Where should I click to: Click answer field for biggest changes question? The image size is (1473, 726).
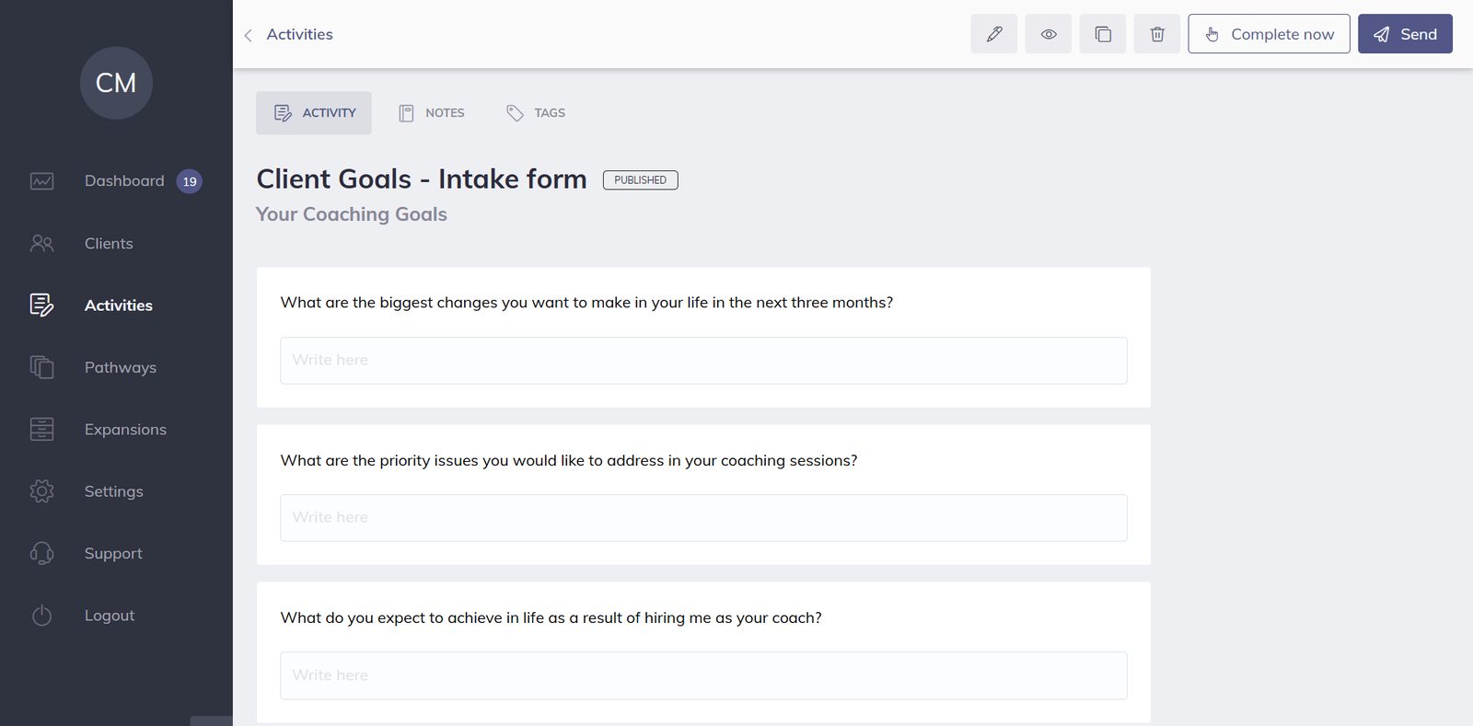[x=703, y=361]
